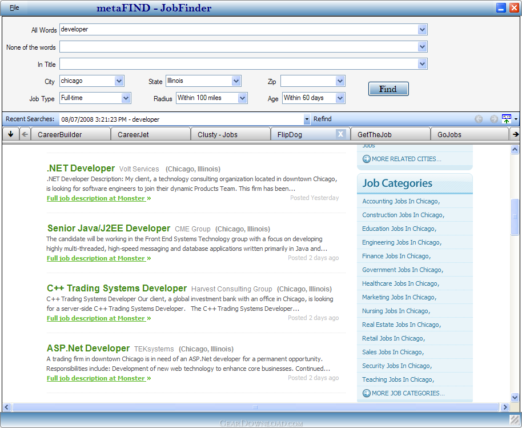
Task: Switch to the Clusty - Jobs tab
Action: coord(230,134)
